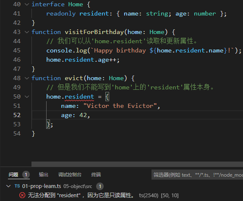Image resolution: width=243 pixels, height=201 pixels.
Task: Click the number type on line 41
Action: pos(205,14)
